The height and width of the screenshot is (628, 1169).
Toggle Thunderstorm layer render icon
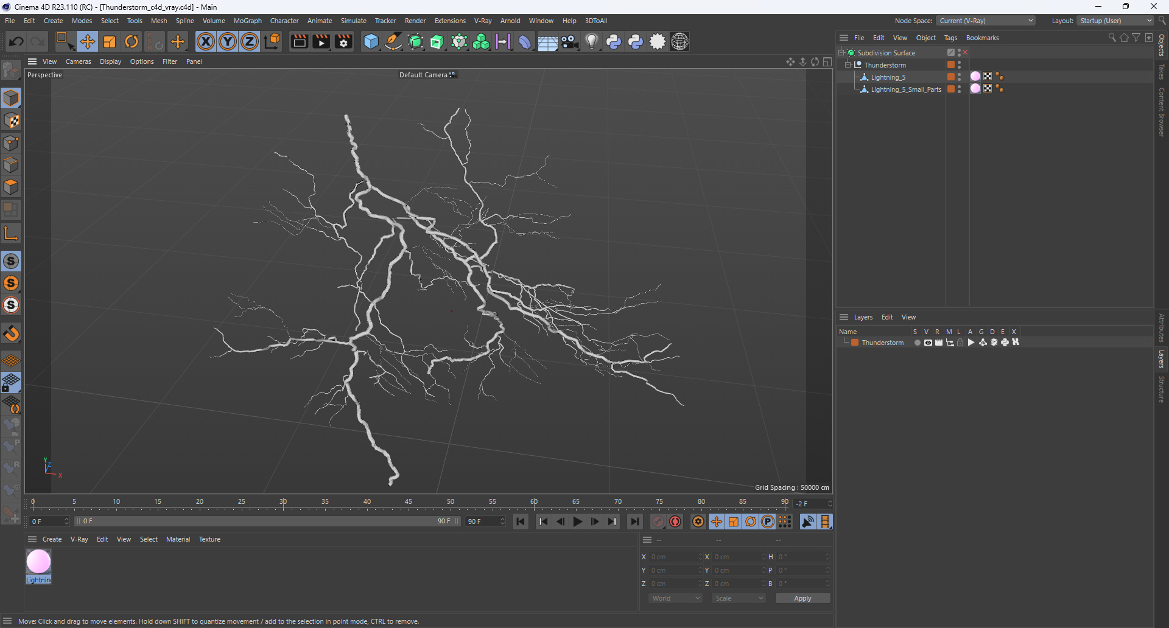pyautogui.click(x=939, y=343)
